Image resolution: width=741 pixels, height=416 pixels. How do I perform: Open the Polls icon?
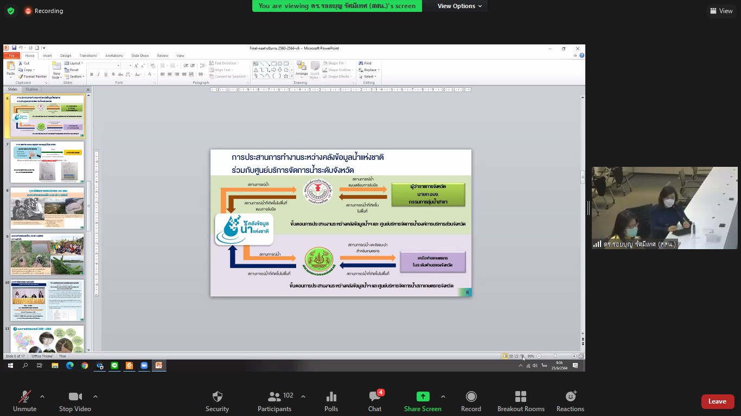click(331, 401)
